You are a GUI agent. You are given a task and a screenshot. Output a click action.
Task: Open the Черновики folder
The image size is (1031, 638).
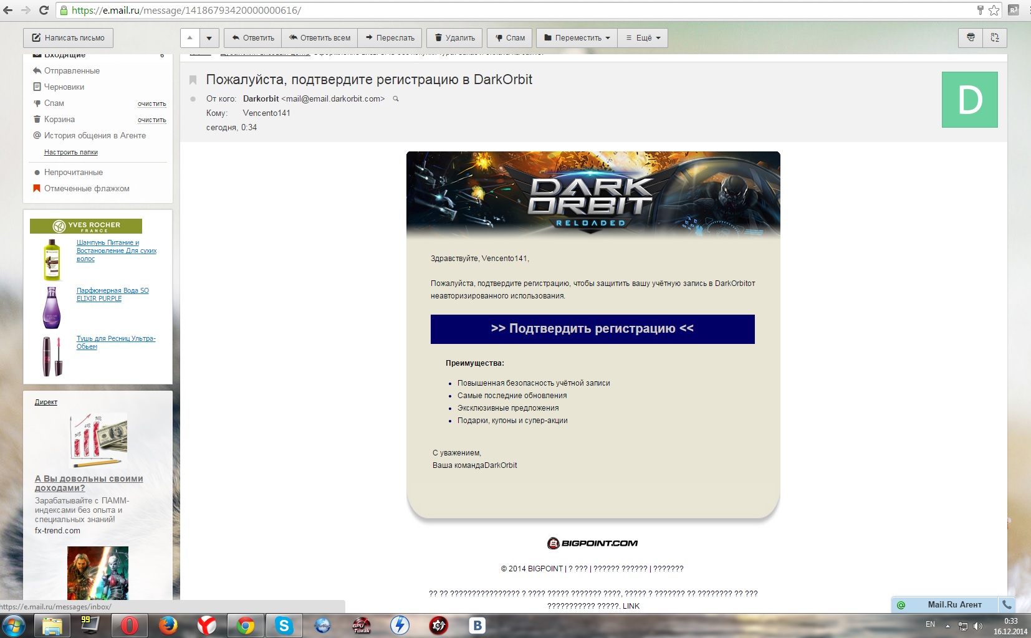(x=64, y=87)
